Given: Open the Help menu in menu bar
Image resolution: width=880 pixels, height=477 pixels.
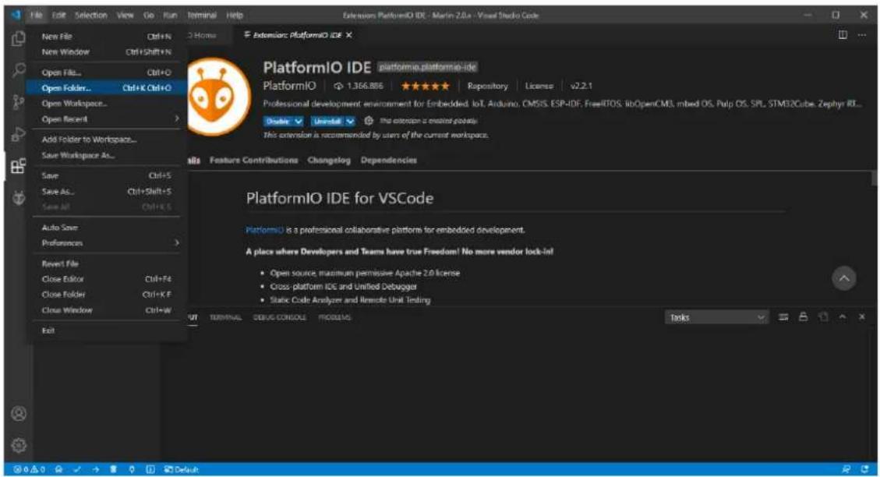Looking at the screenshot, I should click(235, 15).
